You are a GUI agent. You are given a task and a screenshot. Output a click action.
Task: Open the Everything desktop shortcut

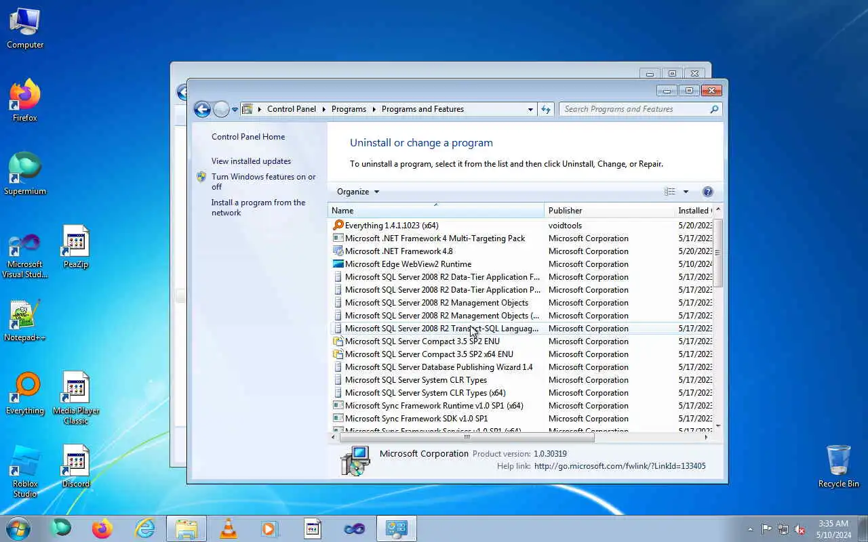click(x=25, y=394)
